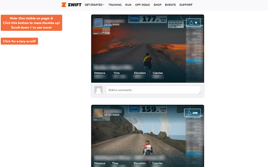This screenshot has width=268, height=167.
Task: Click the 177 w power reading
Action: [x=150, y=19]
